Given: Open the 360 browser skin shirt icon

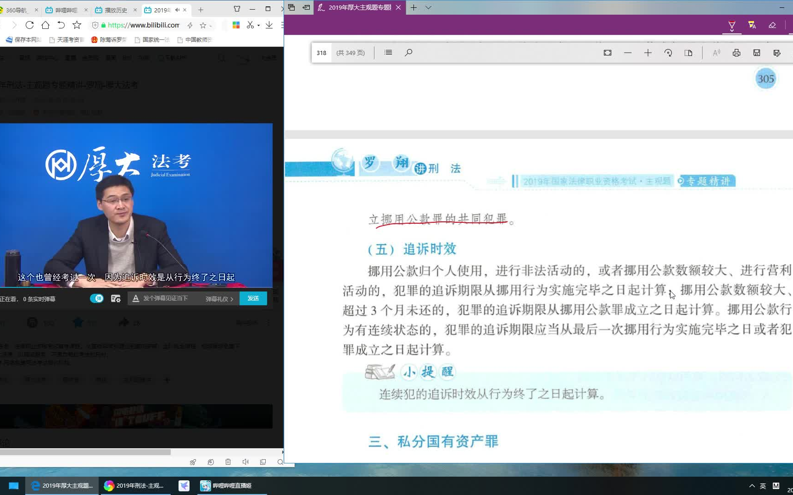Looking at the screenshot, I should 237,9.
